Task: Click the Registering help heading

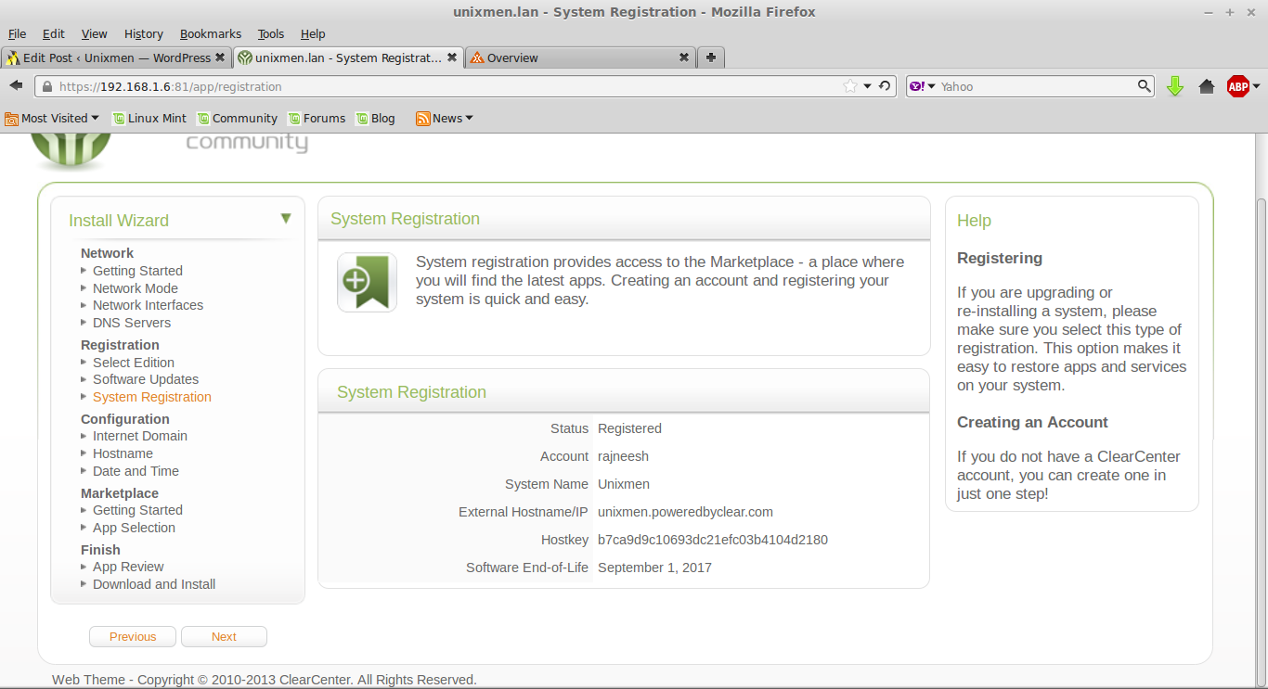Action: pyautogui.click(x=1000, y=258)
